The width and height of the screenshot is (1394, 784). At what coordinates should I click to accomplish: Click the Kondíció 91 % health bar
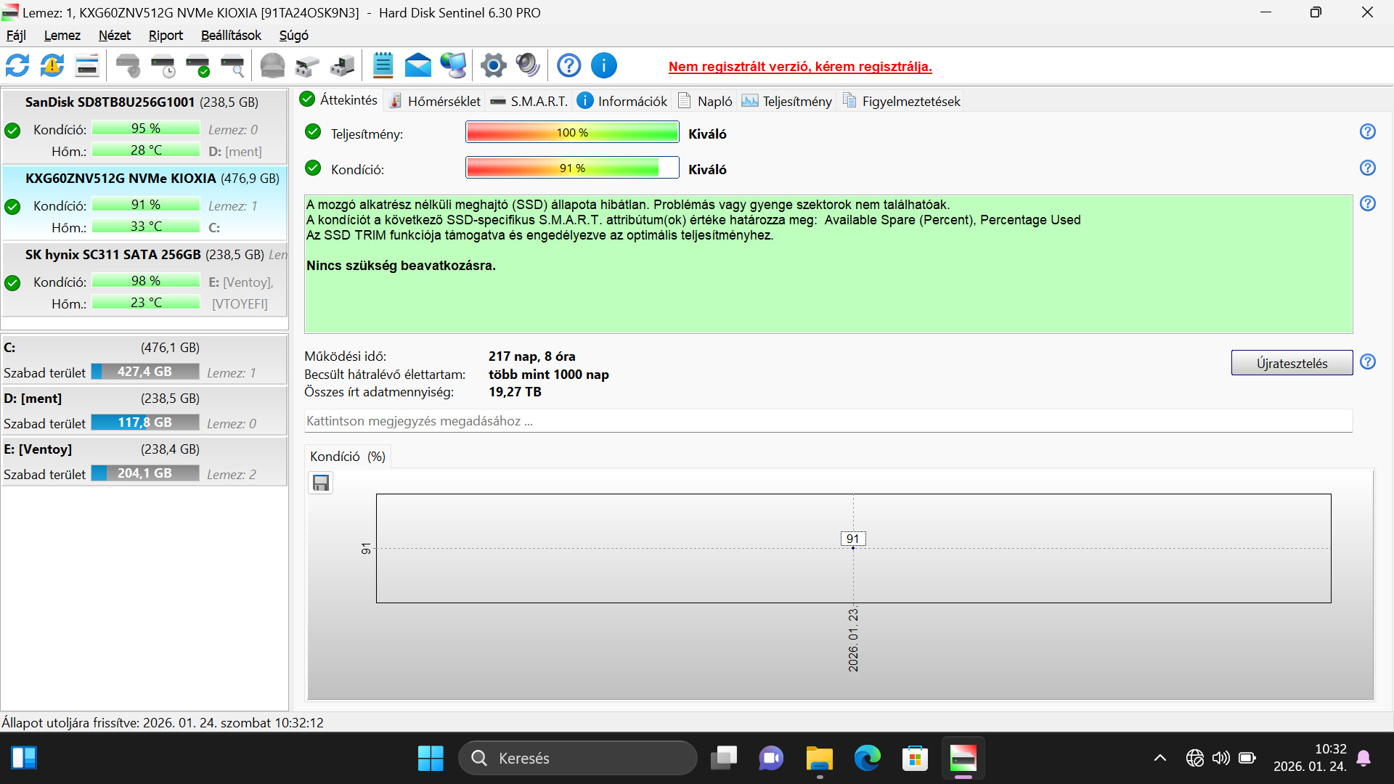[571, 168]
